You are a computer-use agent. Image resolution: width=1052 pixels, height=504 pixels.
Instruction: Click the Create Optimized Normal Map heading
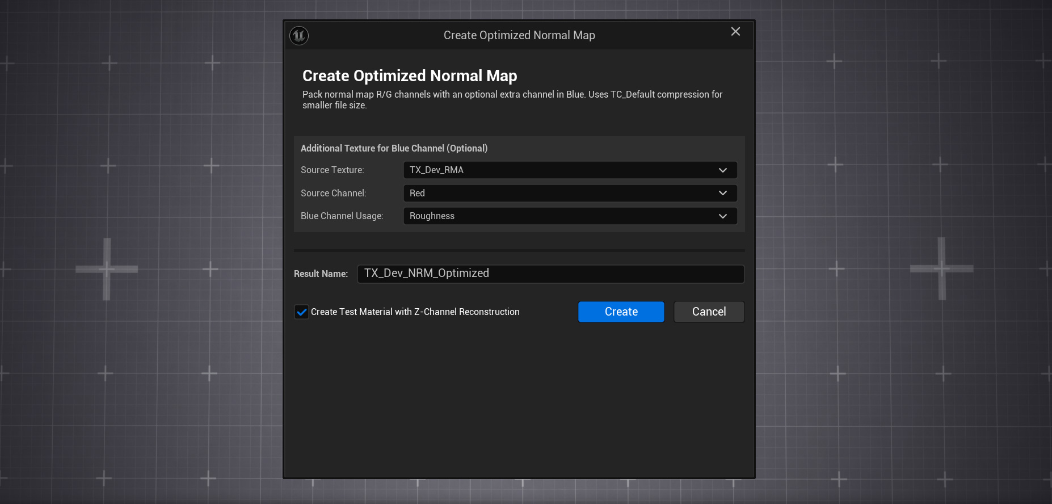(410, 75)
